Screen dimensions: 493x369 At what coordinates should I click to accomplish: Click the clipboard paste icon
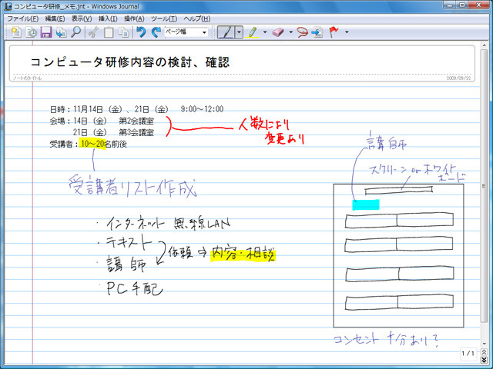(x=109, y=32)
